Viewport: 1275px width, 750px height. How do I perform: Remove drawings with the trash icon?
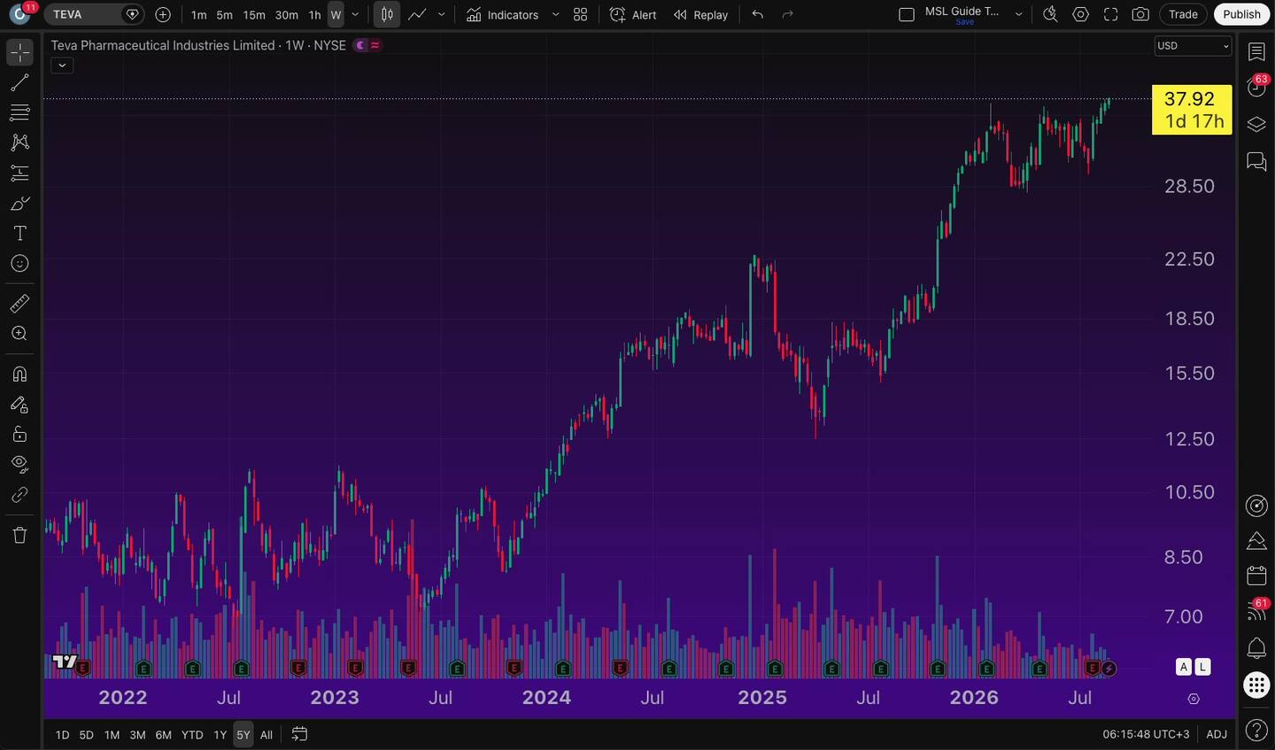[x=19, y=535]
